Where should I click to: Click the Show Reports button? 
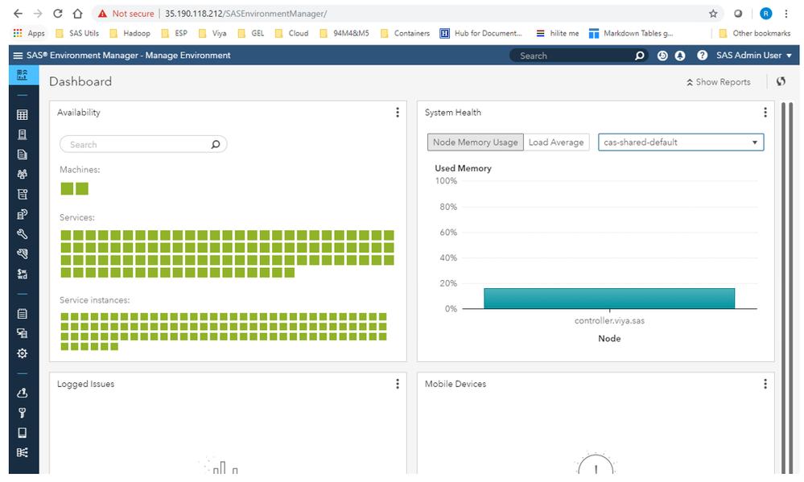718,82
